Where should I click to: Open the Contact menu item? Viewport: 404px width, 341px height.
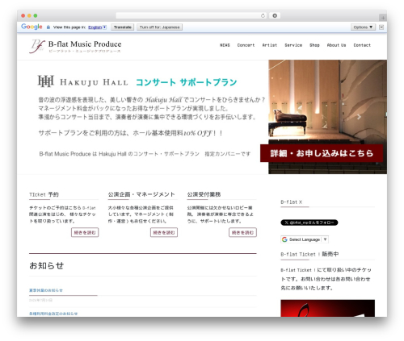(362, 45)
